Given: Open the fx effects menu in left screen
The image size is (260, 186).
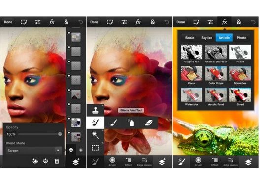Looking at the screenshot, I should point(52,22).
